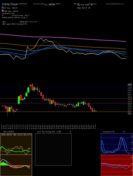Click the CL closing price value
The width and height of the screenshot is (133, 176).
tap(49, 5)
